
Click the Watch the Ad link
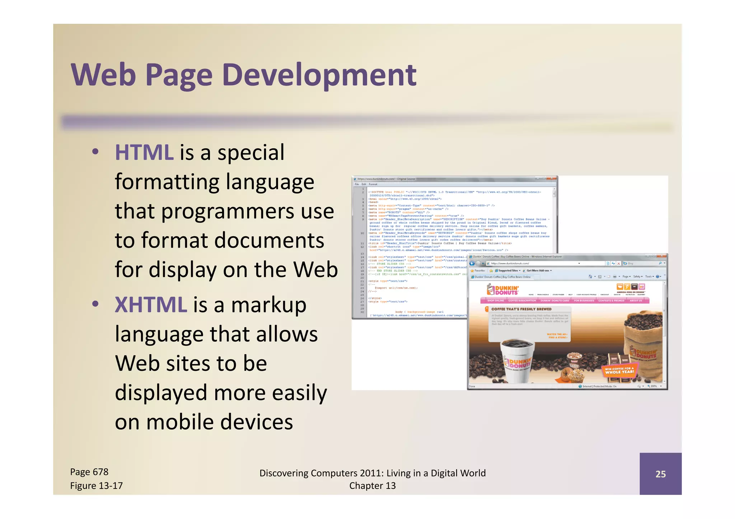[x=557, y=334]
